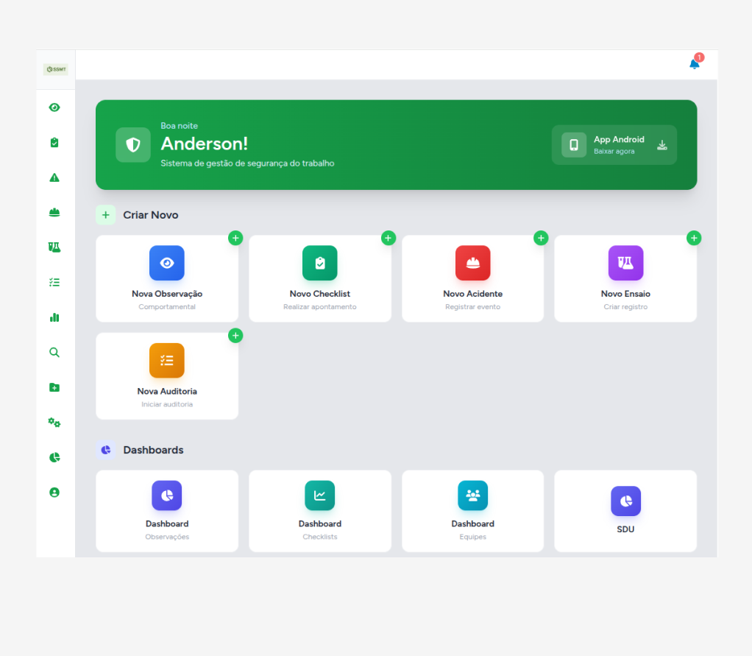
Task: Open the Dashboard Observações card
Action: point(167,511)
